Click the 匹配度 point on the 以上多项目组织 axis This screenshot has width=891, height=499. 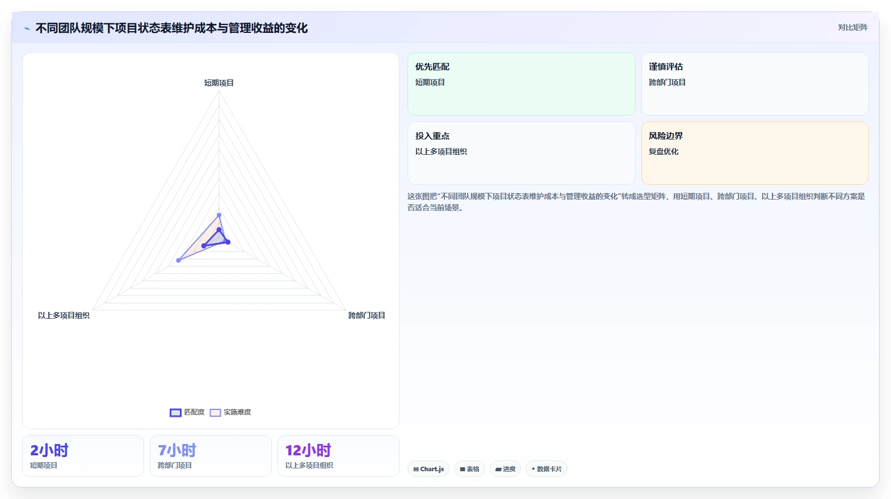[204, 246]
